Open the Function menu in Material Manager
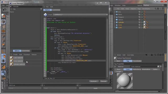Image resolution: width=168 pixels, height=94 pixels. coord(27,55)
